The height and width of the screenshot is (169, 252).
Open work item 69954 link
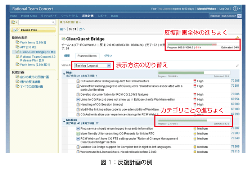(235, 99)
